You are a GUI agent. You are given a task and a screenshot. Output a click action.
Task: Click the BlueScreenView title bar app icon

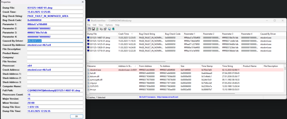89,21
